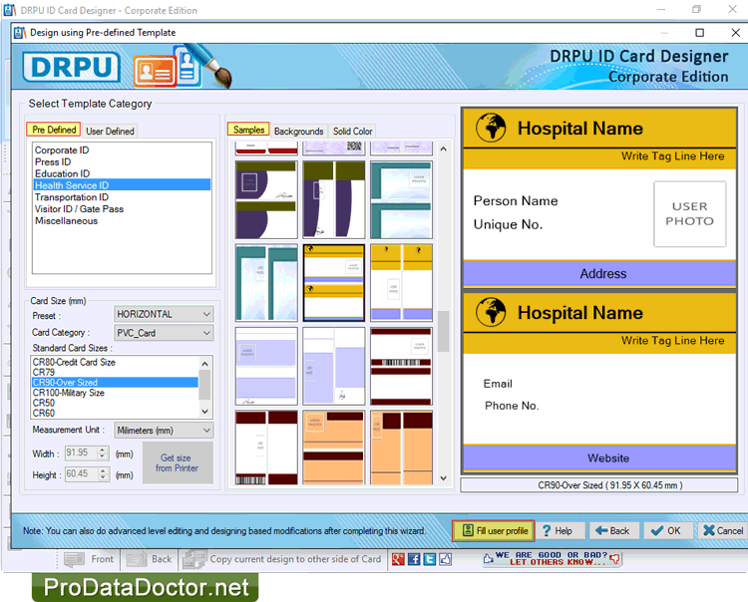
Task: Click card sizes list scroll down arrow
Action: click(x=204, y=412)
